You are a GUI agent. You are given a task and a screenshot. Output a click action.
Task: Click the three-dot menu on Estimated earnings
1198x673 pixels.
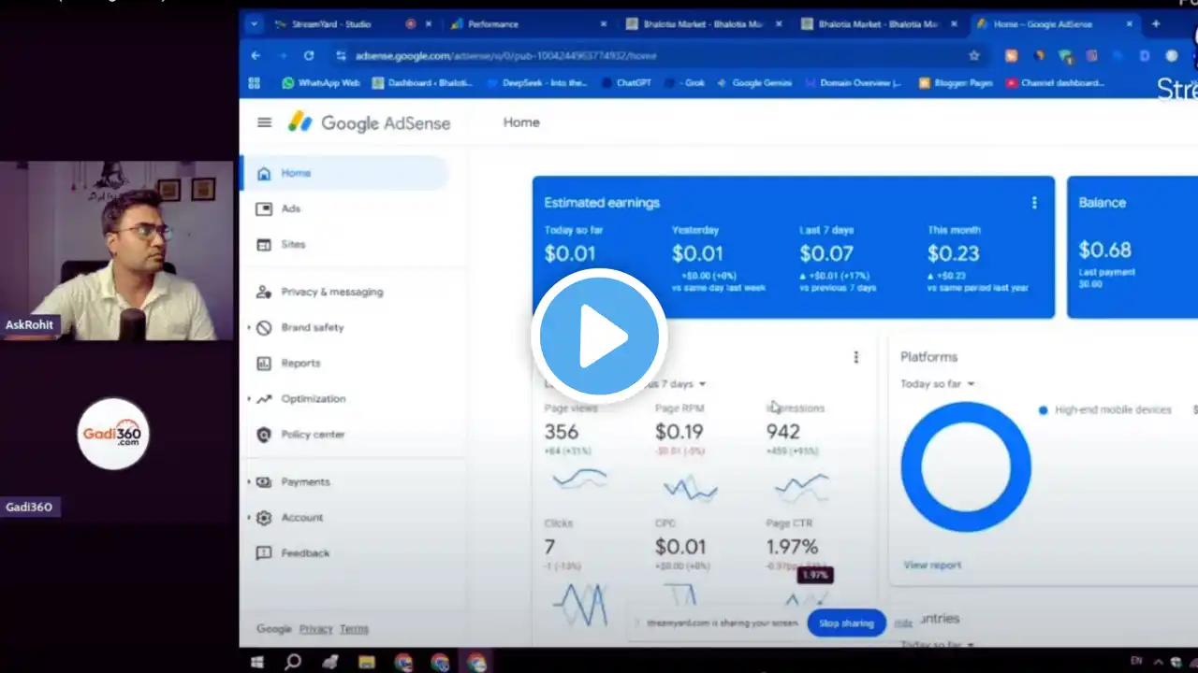(x=1033, y=203)
